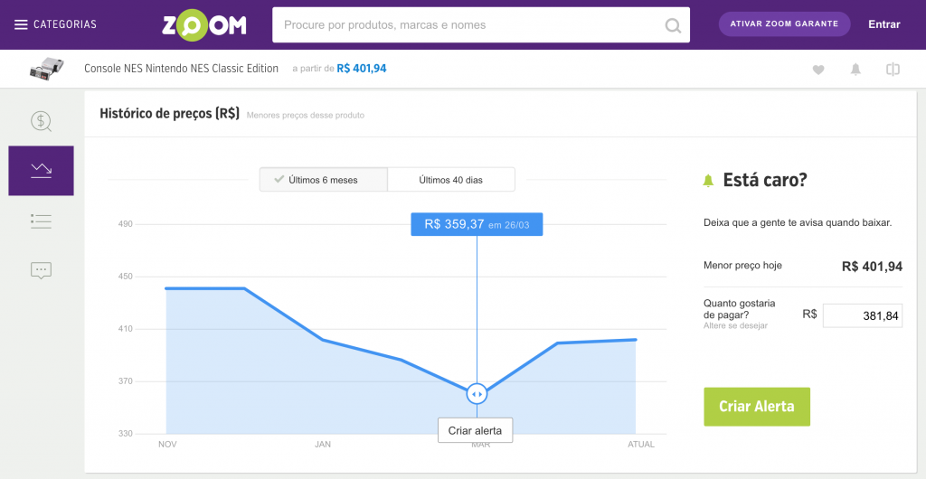This screenshot has height=479, width=926.
Task: Click the search magnifier icon
Action: [x=673, y=25]
